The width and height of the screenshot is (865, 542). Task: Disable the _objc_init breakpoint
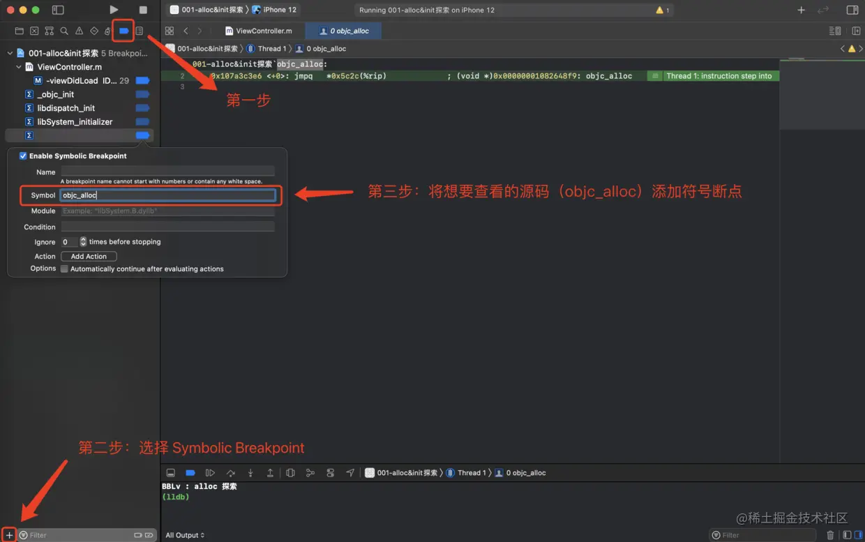142,94
